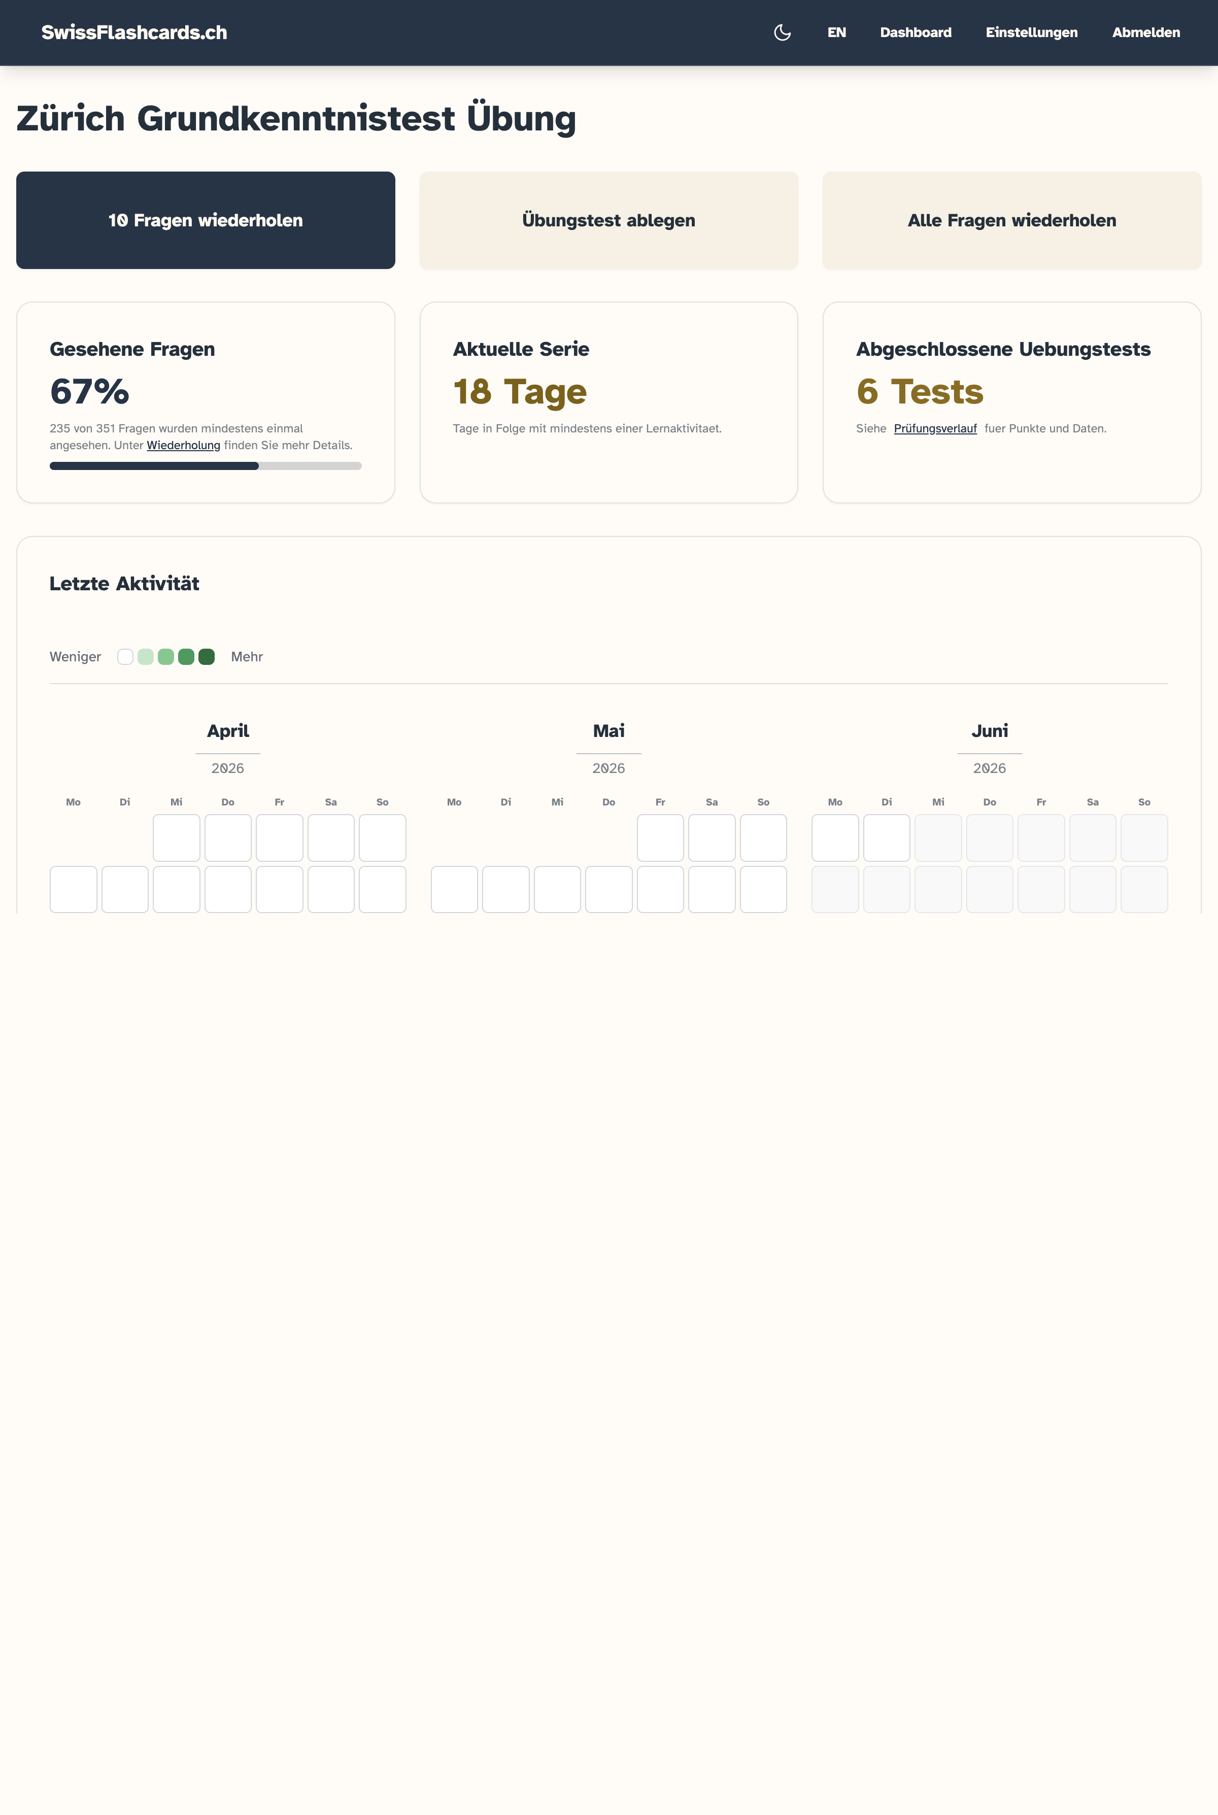1218x1815 pixels.
Task: Select the first Monday cell in Juni
Action: tap(835, 838)
